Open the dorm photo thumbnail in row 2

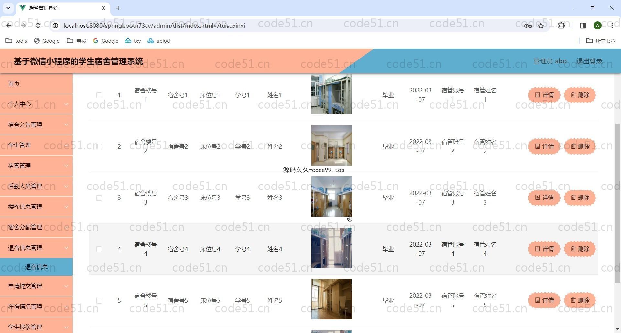tap(332, 145)
